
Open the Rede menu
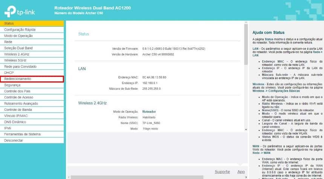point(32,42)
